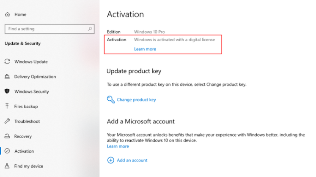Image resolution: width=316 pixels, height=177 pixels.
Task: Click the Add an account plus icon
Action: (x=111, y=160)
